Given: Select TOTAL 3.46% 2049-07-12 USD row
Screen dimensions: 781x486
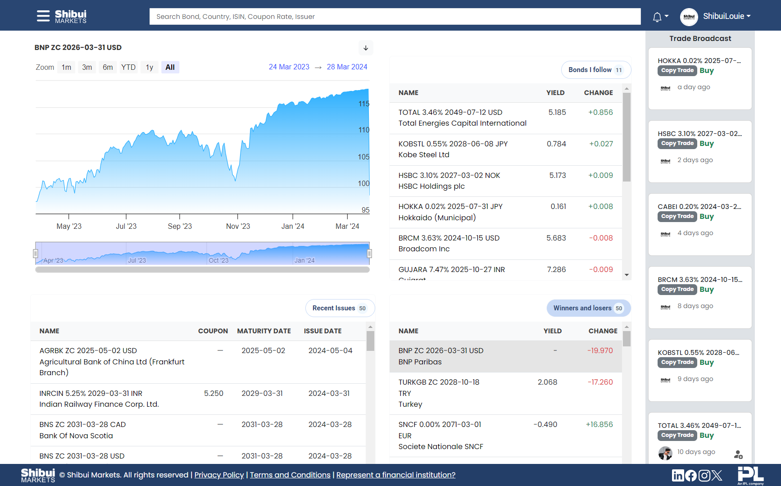Looking at the screenshot, I should coord(506,118).
